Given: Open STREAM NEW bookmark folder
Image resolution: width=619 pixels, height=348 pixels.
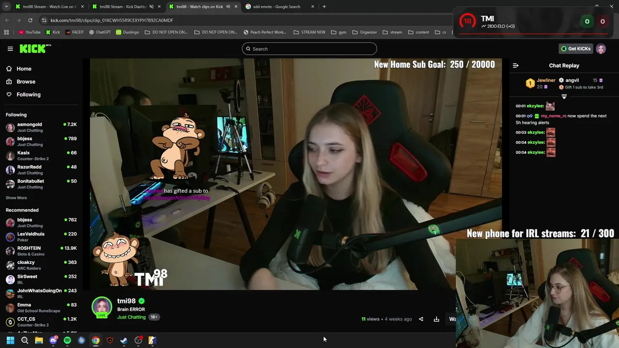Looking at the screenshot, I should click(309, 32).
